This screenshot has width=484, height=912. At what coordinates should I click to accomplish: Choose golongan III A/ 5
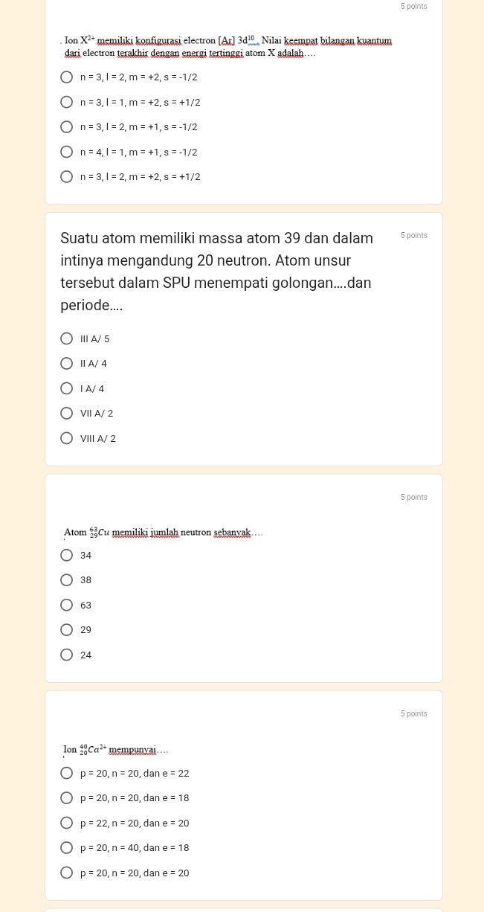click(66, 338)
